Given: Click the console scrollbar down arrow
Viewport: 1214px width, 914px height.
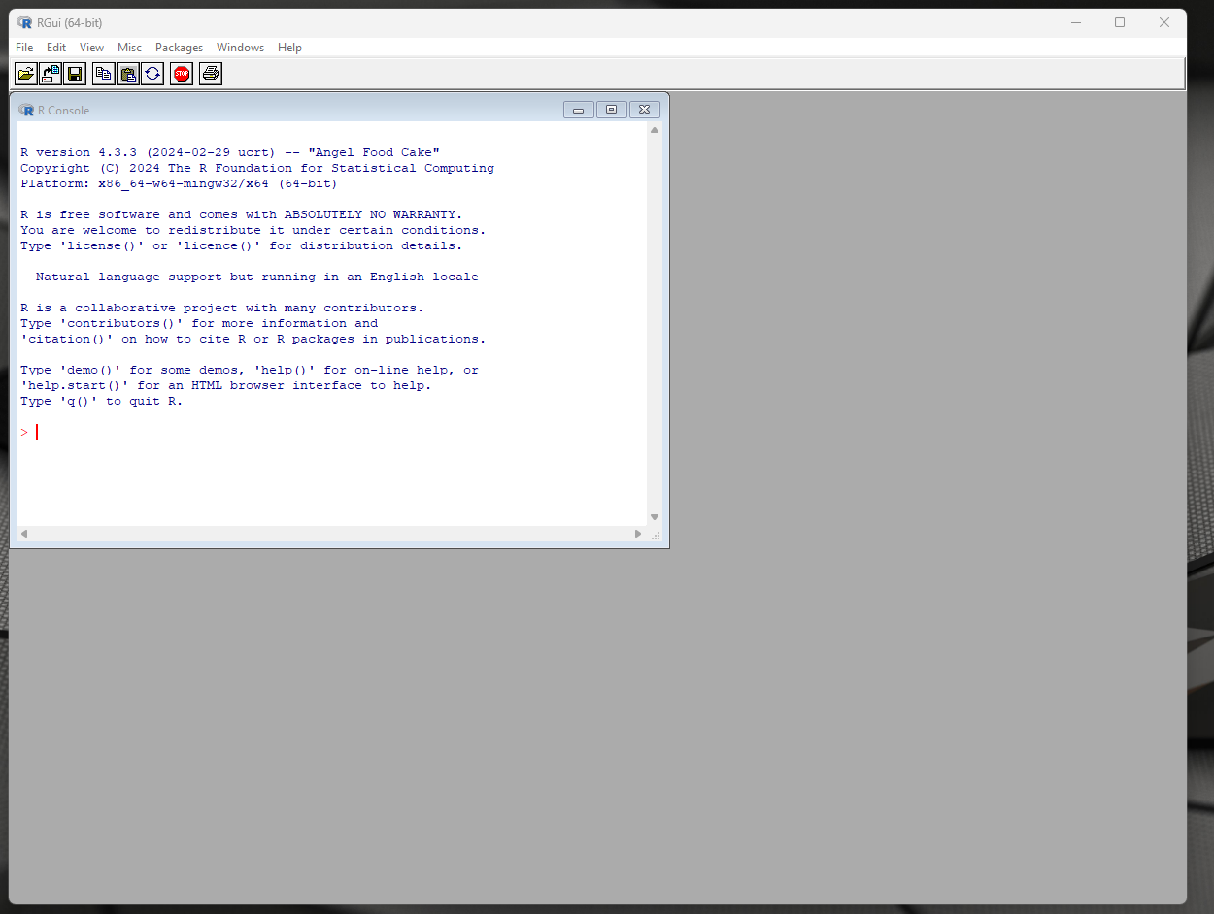Looking at the screenshot, I should (654, 516).
